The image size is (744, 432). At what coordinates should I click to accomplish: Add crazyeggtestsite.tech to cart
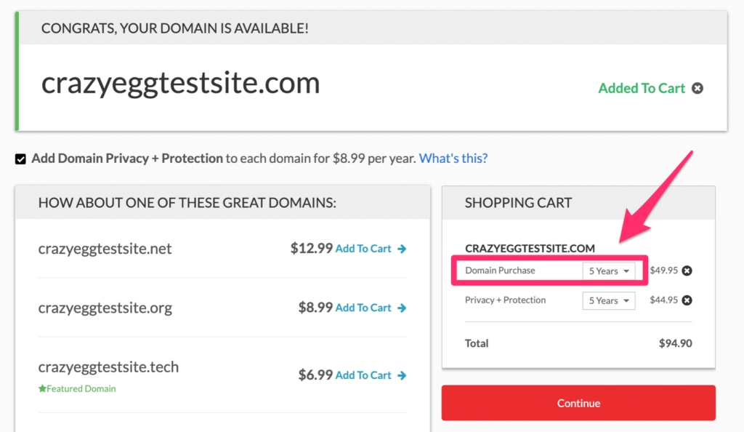(363, 375)
